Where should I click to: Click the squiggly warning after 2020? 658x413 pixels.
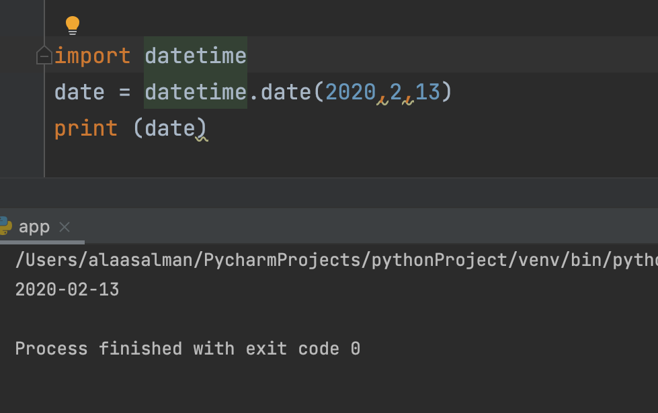pyautogui.click(x=382, y=101)
